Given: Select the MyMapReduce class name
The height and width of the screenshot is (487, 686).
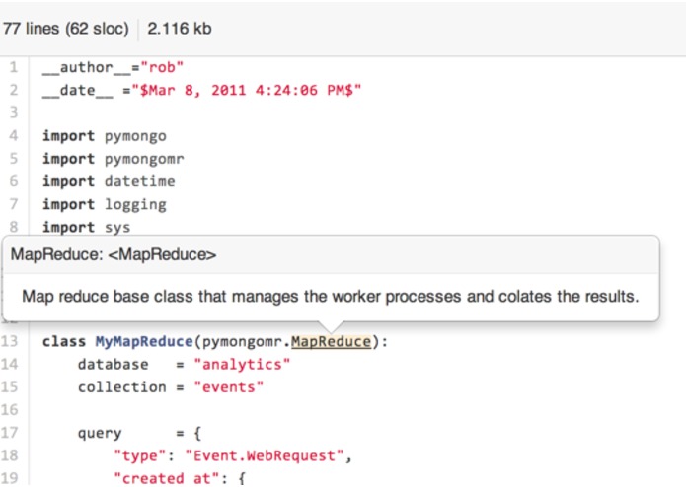Looking at the screenshot, I should (144, 341).
